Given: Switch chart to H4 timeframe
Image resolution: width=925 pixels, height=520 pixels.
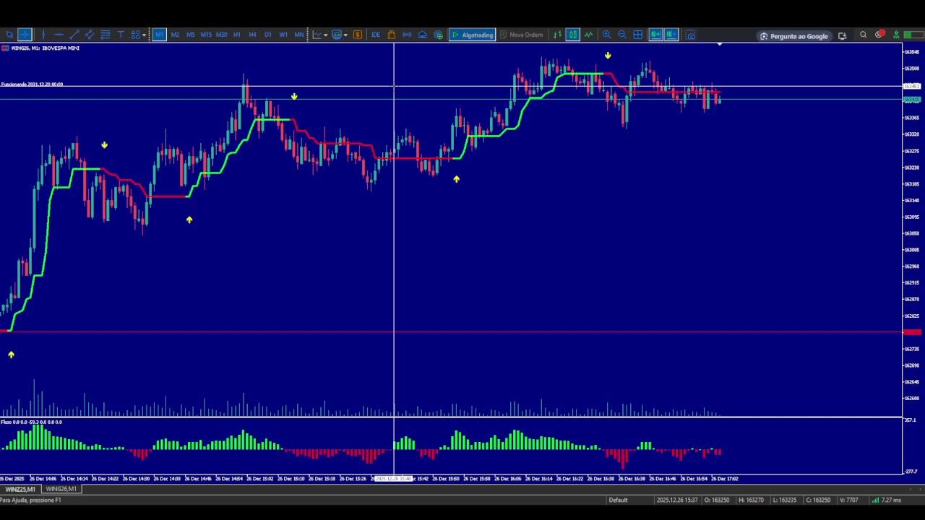Looking at the screenshot, I should 252,35.
